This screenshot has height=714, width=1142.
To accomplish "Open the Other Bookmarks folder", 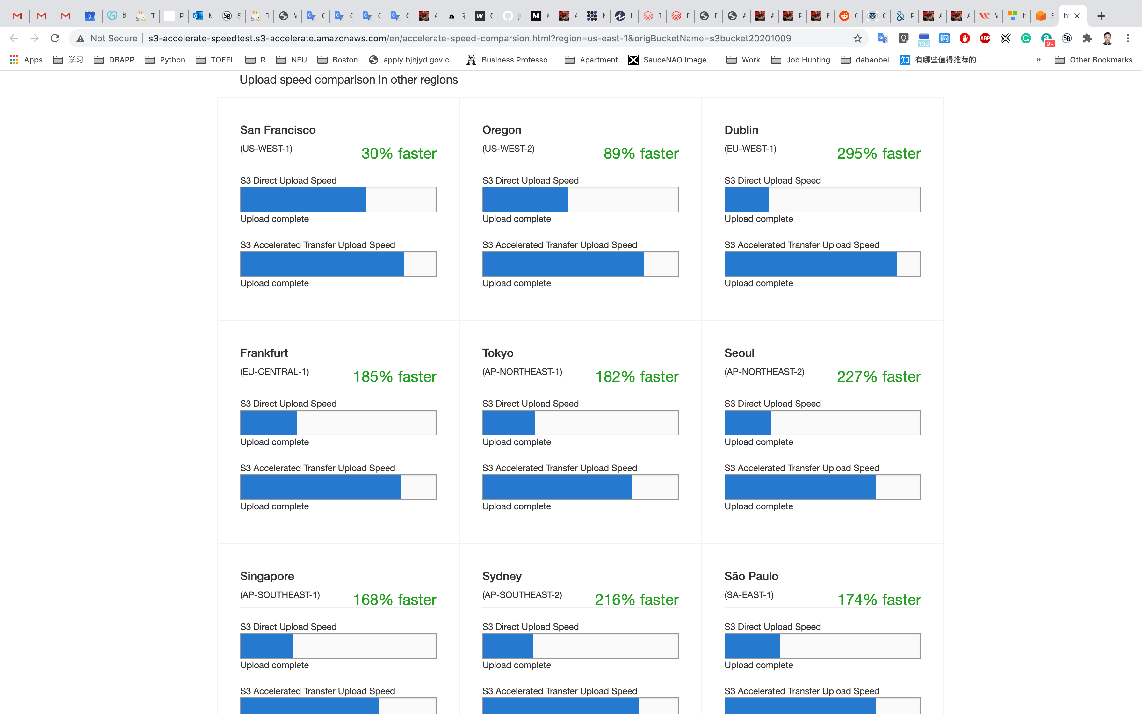I will click(1093, 60).
